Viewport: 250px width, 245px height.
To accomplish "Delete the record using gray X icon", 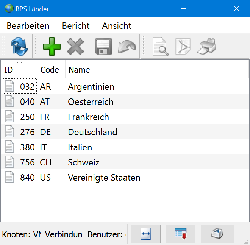I will [x=75, y=47].
